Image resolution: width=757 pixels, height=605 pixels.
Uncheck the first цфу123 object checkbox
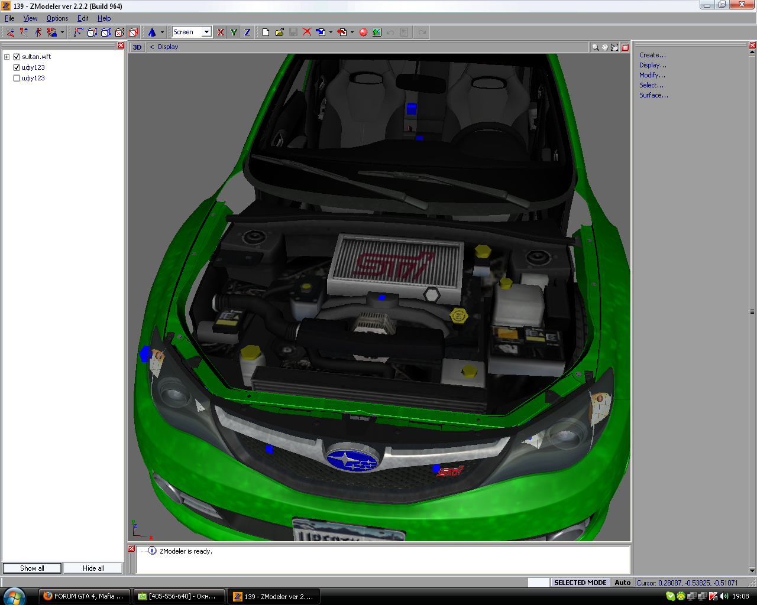tap(17, 67)
